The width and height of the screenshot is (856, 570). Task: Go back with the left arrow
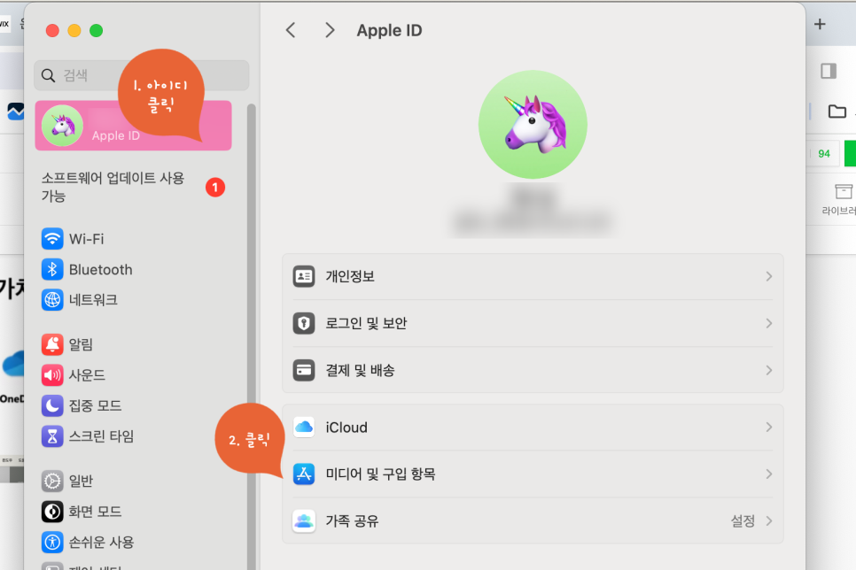pos(291,30)
